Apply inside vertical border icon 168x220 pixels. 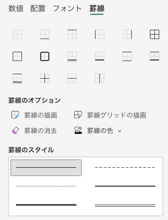[100, 78]
